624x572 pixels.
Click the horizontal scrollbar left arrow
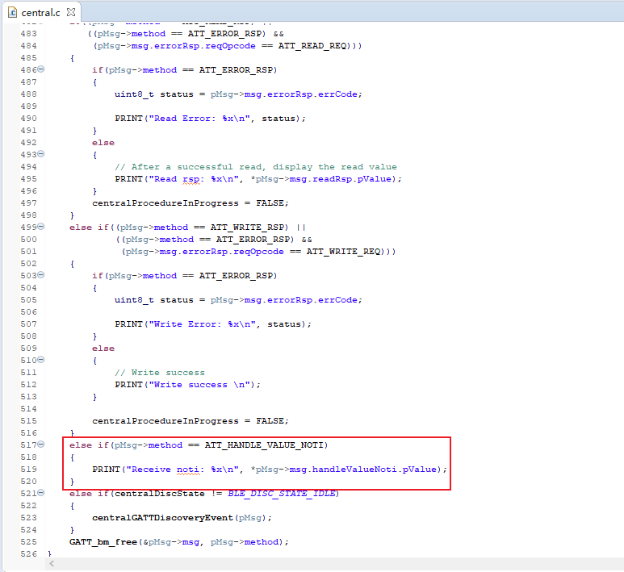[52, 564]
